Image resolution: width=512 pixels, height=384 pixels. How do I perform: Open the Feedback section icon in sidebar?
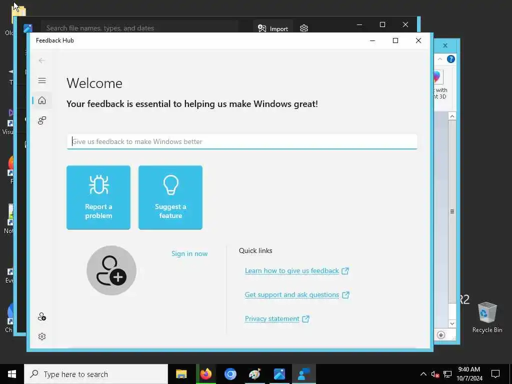[42, 120]
